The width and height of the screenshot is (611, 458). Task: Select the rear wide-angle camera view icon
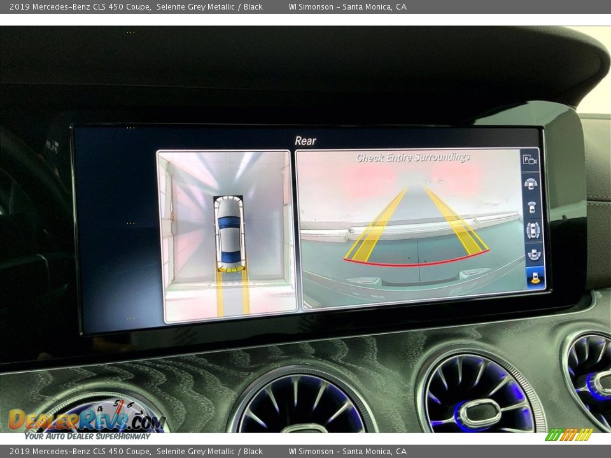click(x=534, y=254)
